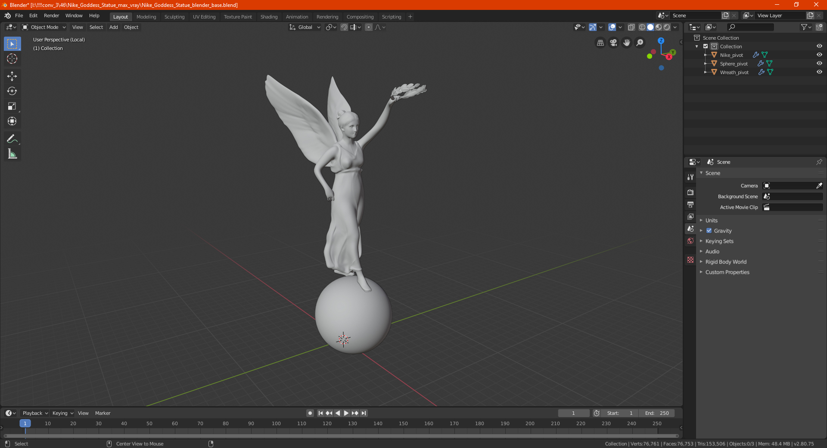This screenshot has height=448, width=827.
Task: Click the zoom view magnifier icon
Action: click(640, 43)
